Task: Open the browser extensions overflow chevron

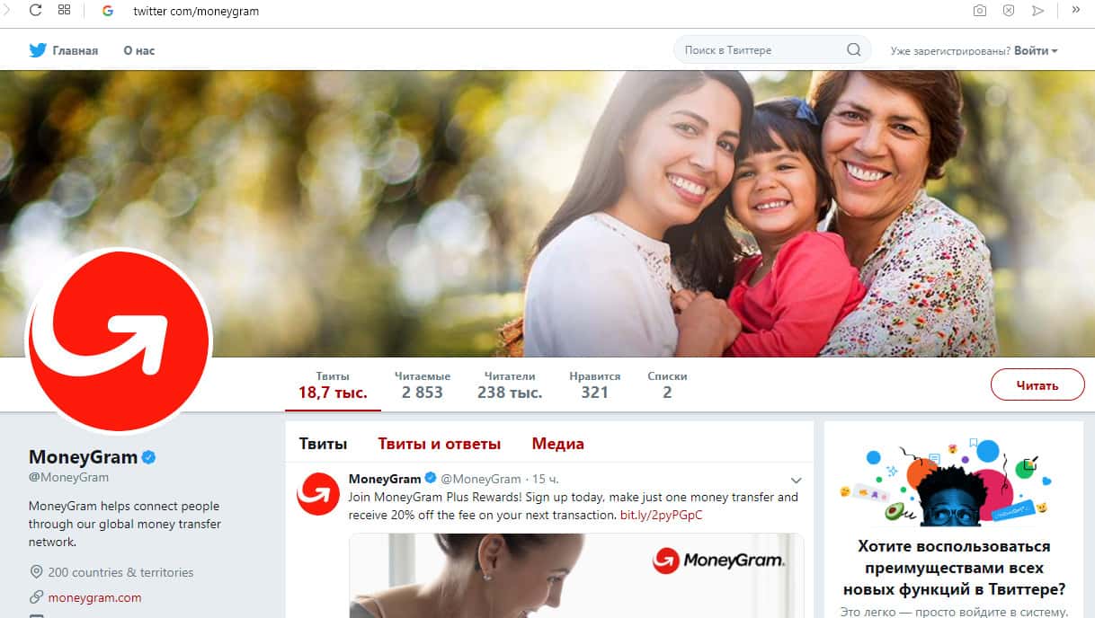Action: pyautogui.click(x=1076, y=10)
